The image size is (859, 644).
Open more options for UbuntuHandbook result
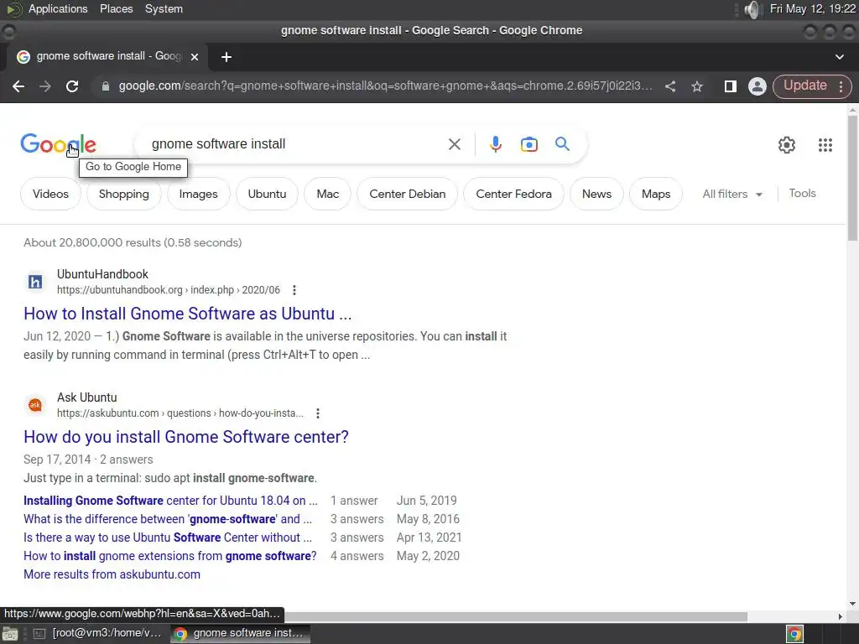coord(294,290)
